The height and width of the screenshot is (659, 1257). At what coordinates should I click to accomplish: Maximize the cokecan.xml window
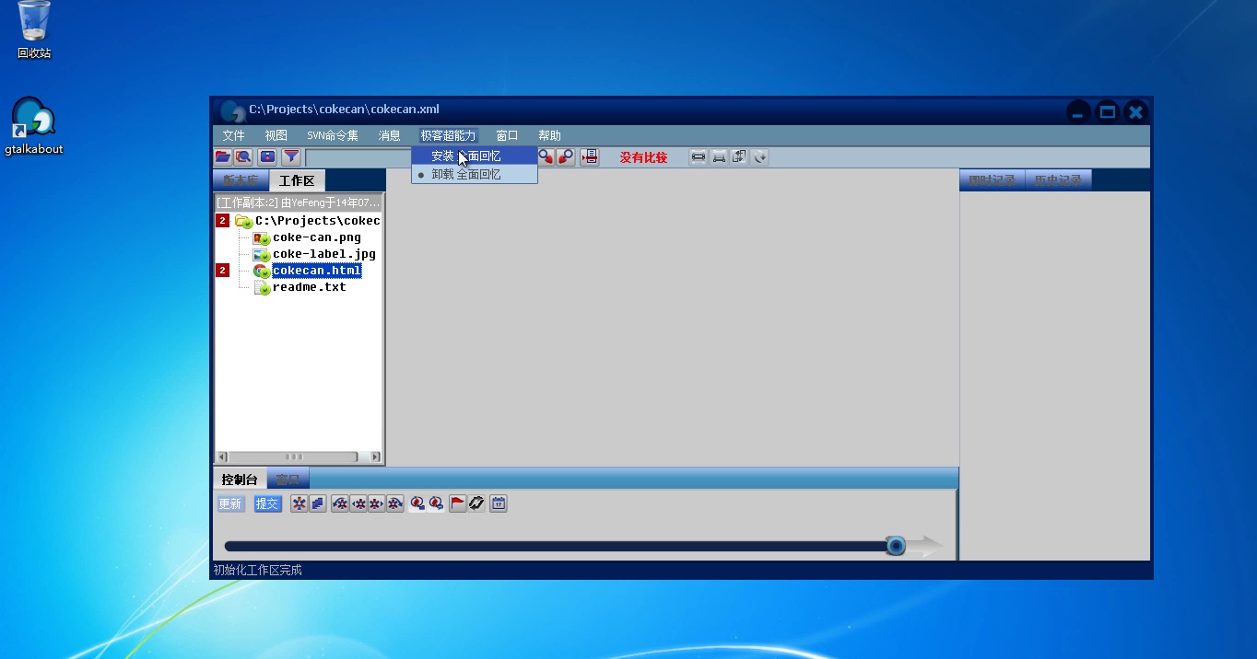1108,112
